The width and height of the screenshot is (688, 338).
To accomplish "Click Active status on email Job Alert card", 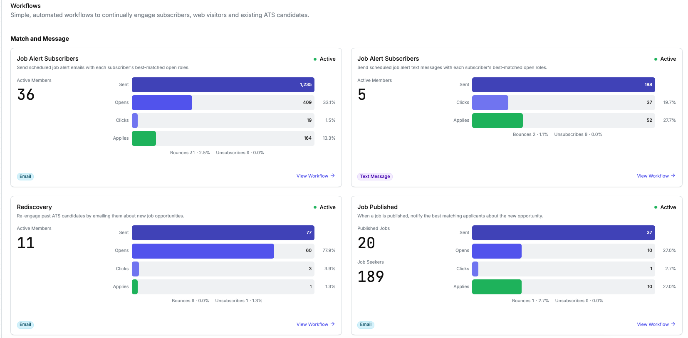I will [324, 59].
